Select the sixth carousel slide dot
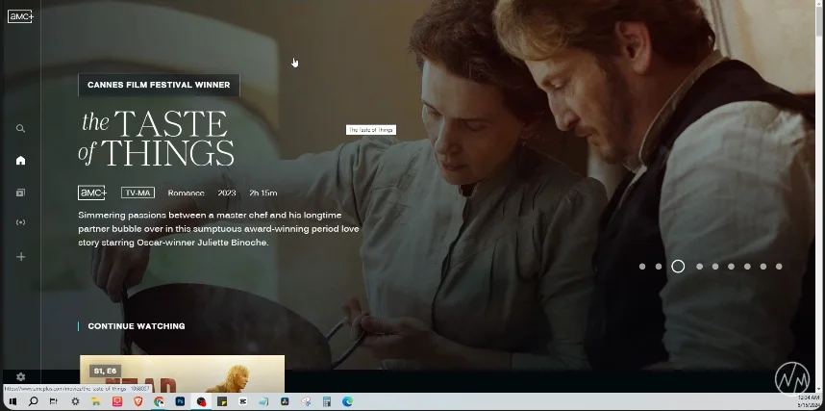Screen dimensions: 825x411 click(731, 267)
